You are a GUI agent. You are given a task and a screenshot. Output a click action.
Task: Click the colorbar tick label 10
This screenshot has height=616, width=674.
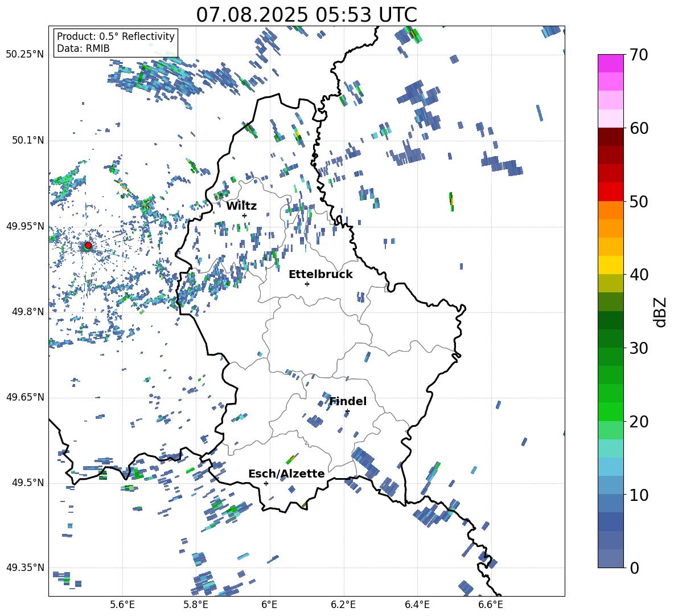pyautogui.click(x=639, y=495)
